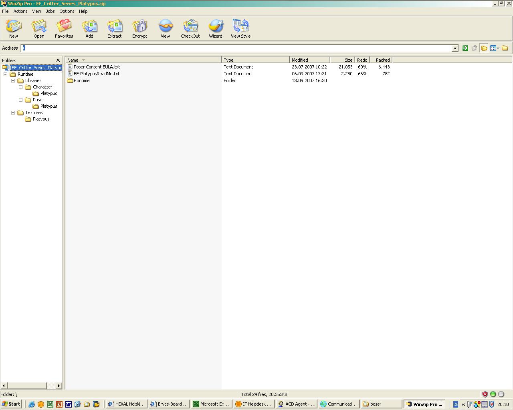513x410 pixels.
Task: Sort by the Name column header
Action: pyautogui.click(x=143, y=60)
